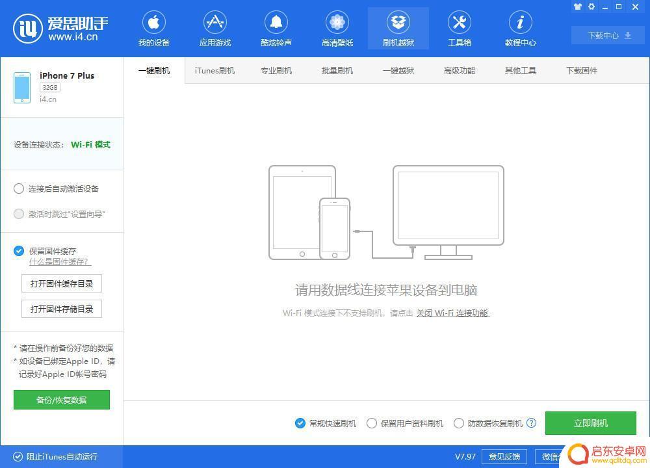Image resolution: width=650 pixels, height=468 pixels.
Task: Open 刷机越狱 box icon
Action: [398, 22]
